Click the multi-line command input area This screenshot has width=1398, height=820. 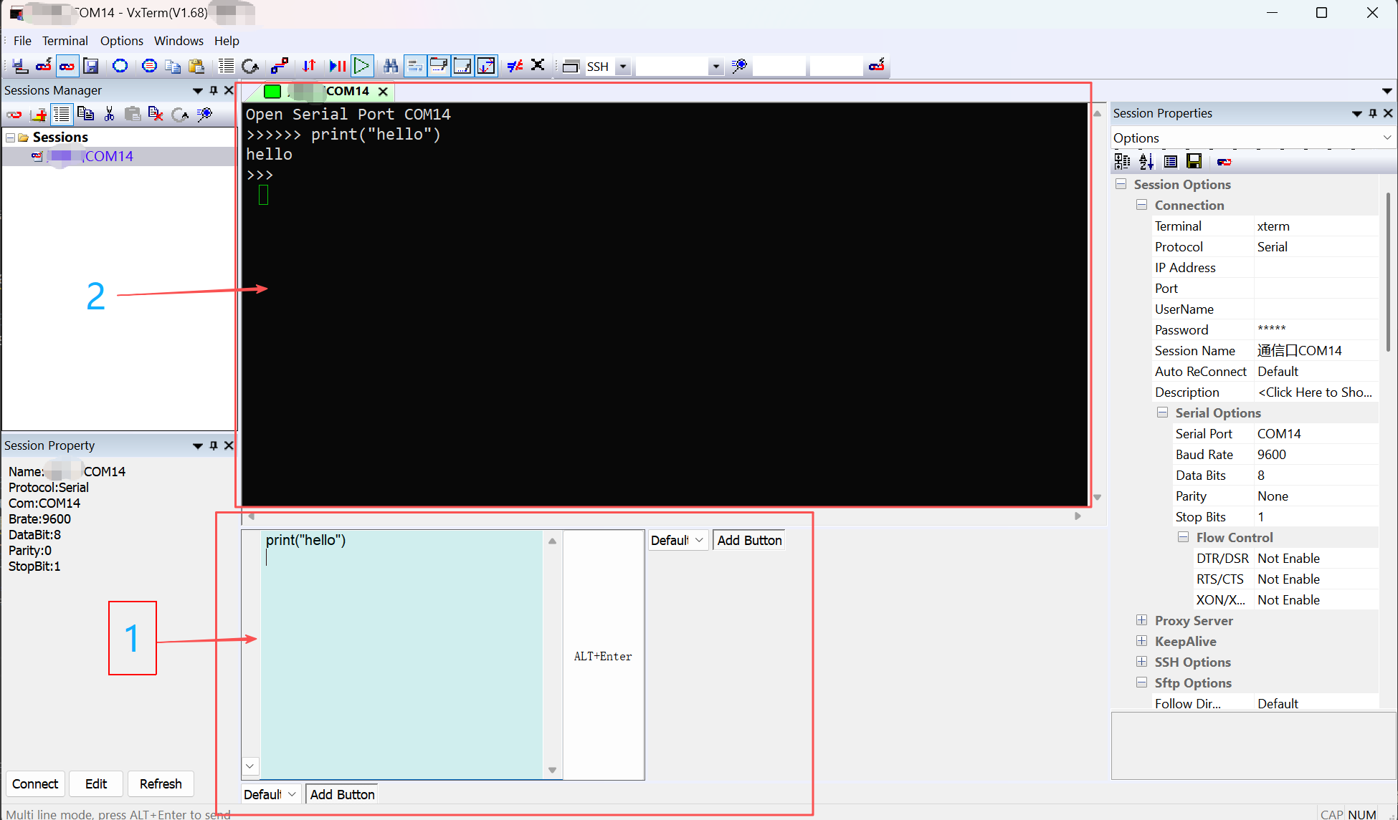401,652
